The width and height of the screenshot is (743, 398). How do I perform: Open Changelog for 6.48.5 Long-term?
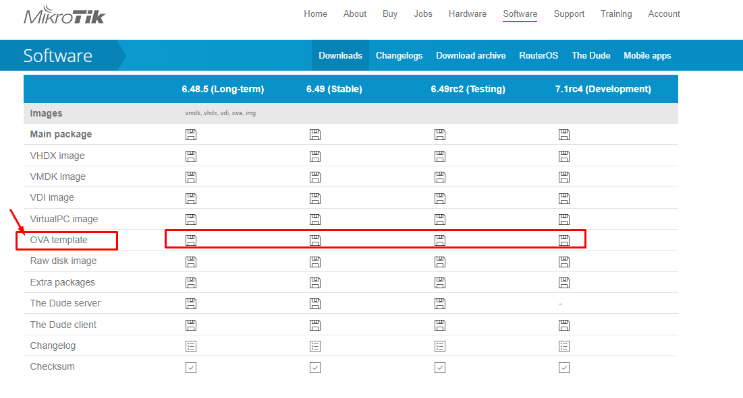(x=191, y=346)
